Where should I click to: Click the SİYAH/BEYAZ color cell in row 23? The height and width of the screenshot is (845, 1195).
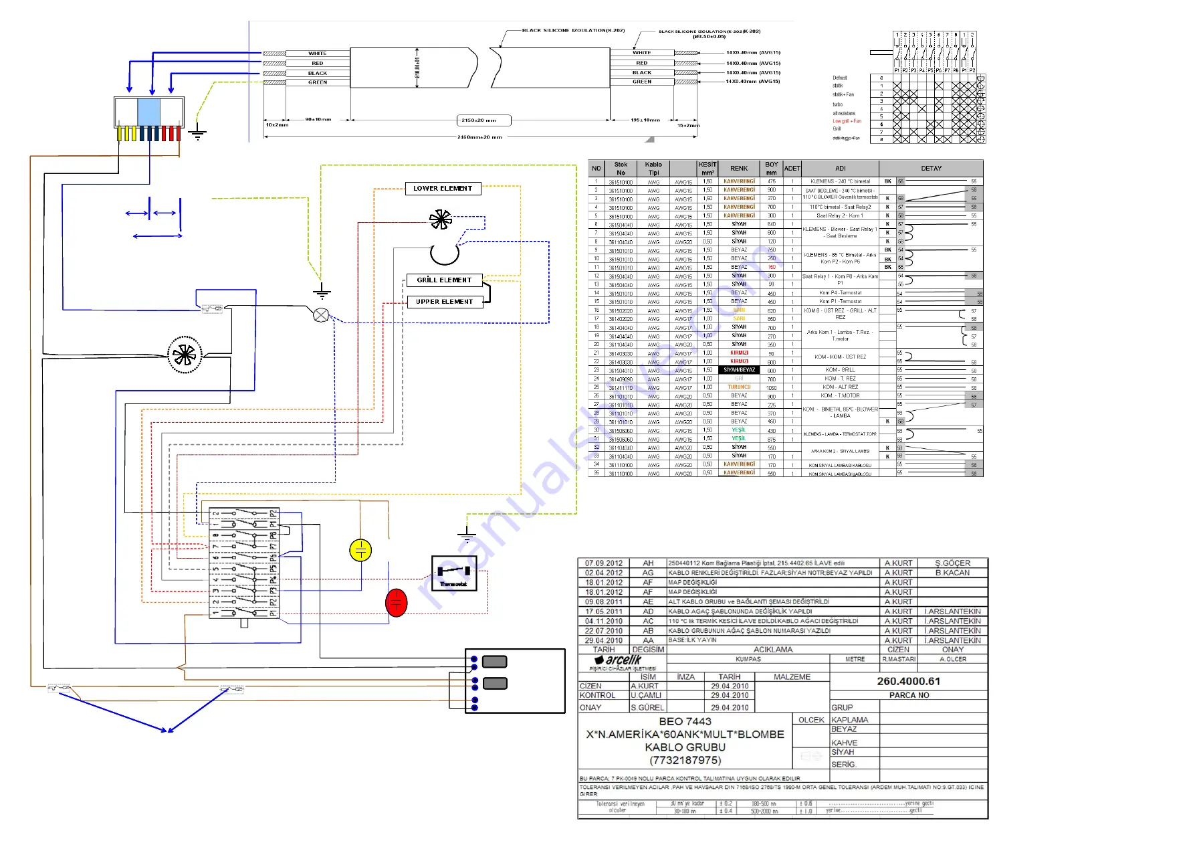click(739, 370)
